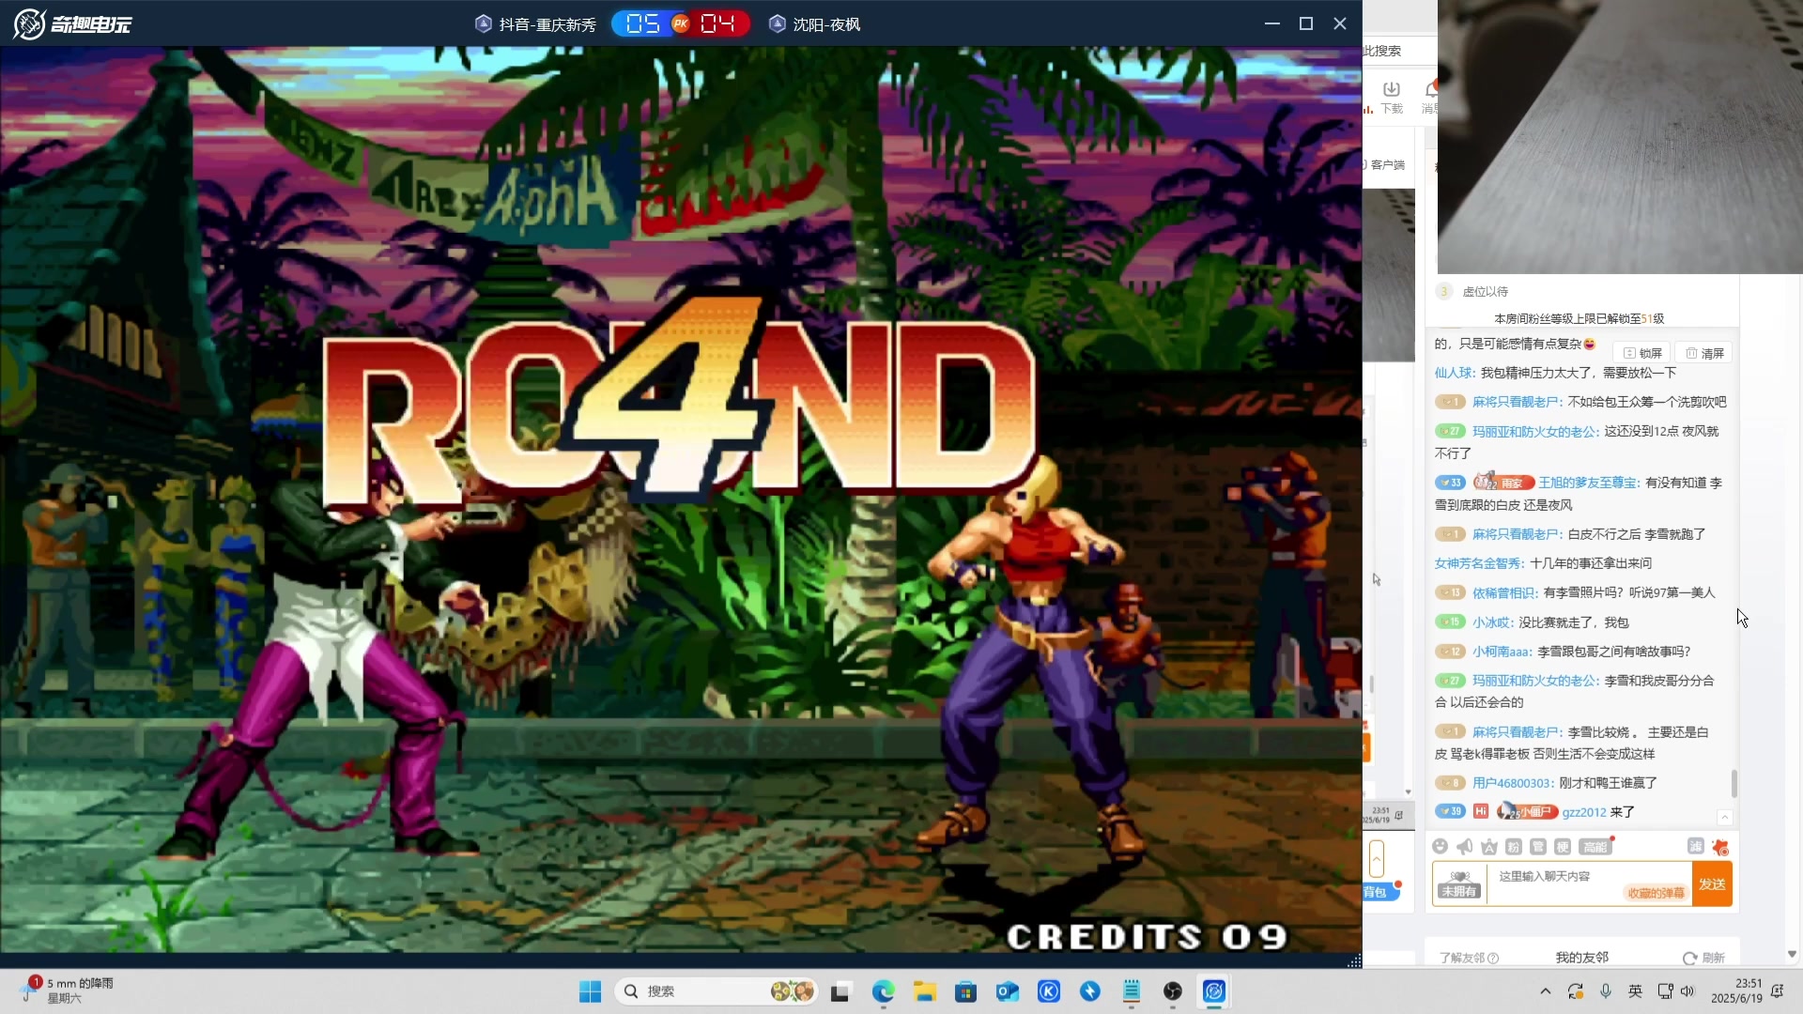Open the 背包 backpack button
This screenshot has height=1014, width=1803.
pyautogui.click(x=1379, y=892)
